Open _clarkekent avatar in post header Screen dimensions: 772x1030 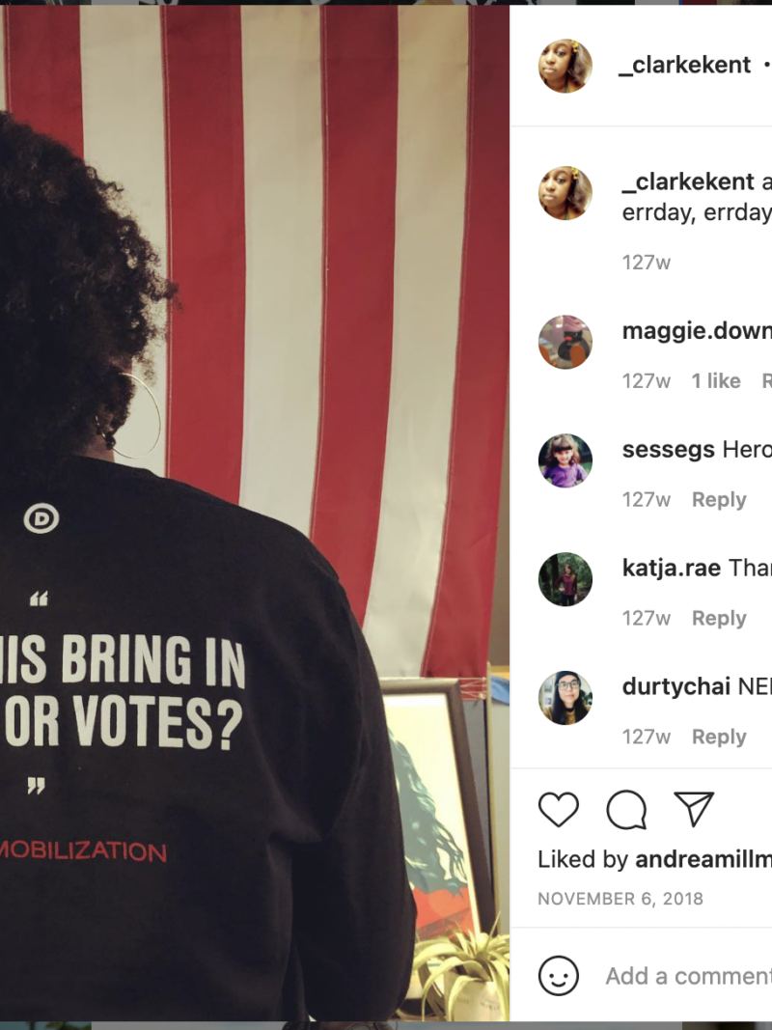pyautogui.click(x=565, y=65)
